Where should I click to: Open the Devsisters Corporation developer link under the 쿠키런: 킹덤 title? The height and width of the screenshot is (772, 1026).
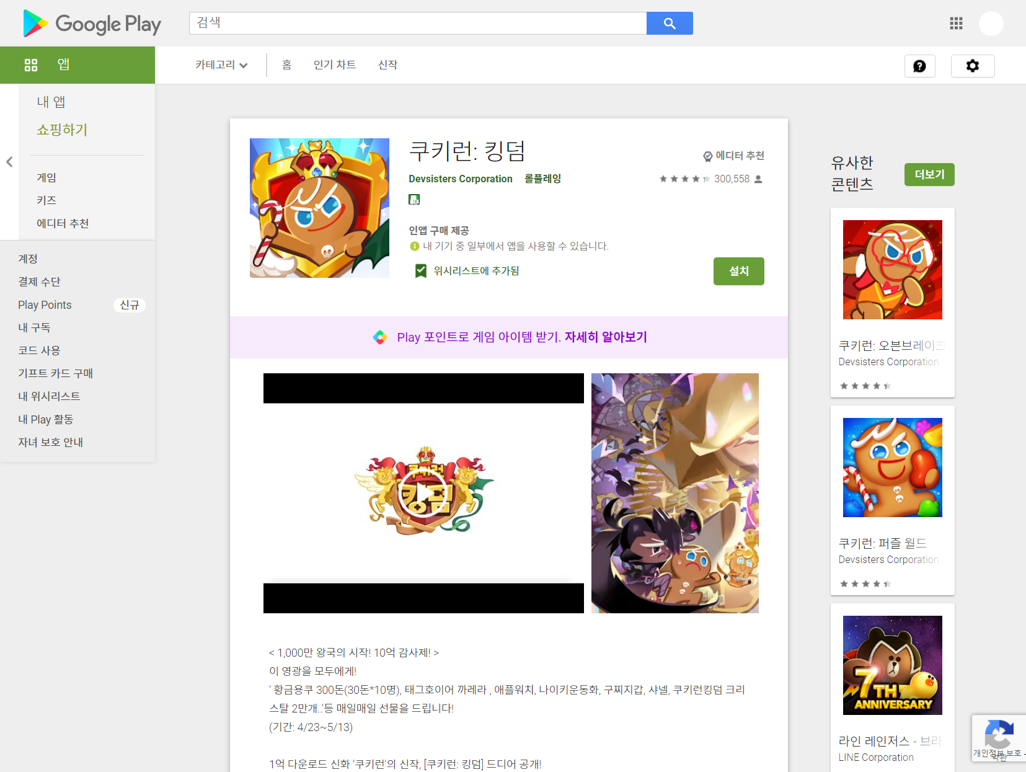coord(461,179)
